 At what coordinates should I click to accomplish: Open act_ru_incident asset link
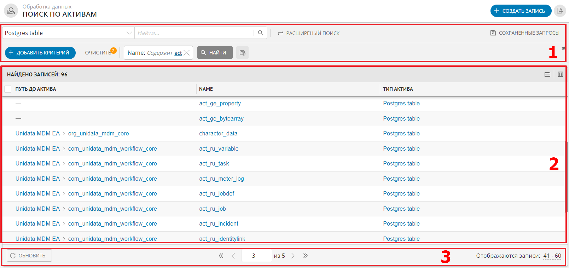tap(219, 224)
